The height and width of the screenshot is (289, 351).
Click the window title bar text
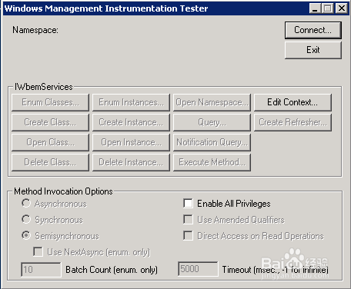[x=106, y=8]
